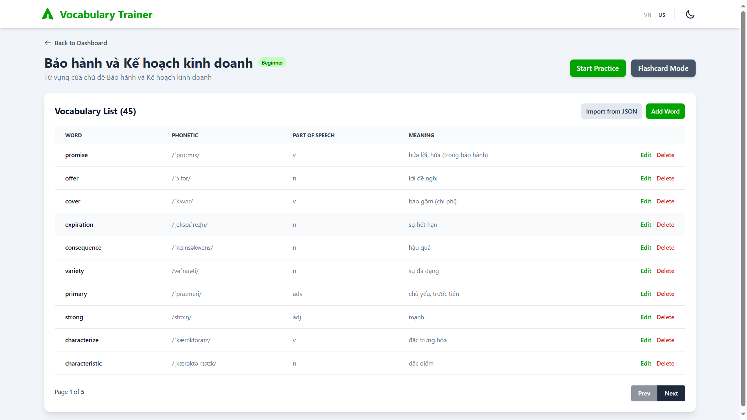Go back to Dashboard

[x=81, y=43]
